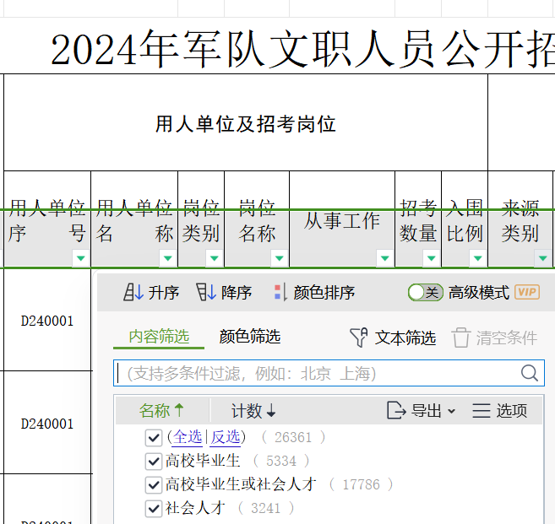Image resolution: width=555 pixels, height=524 pixels.
Task: Open the options (选项) list icon
Action: tap(482, 411)
